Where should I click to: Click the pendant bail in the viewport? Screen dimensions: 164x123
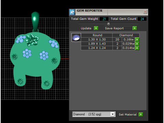point(36,22)
